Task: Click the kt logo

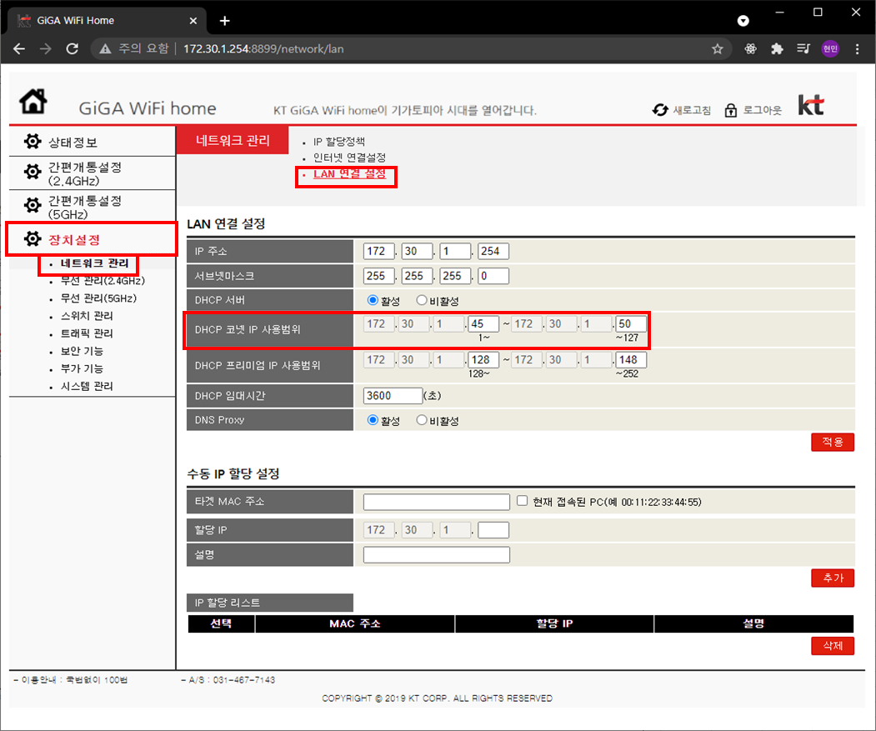Action: [x=811, y=104]
